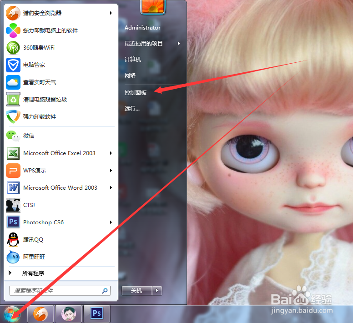Click the 清理电脑残留垃圾 label text

tap(45, 100)
